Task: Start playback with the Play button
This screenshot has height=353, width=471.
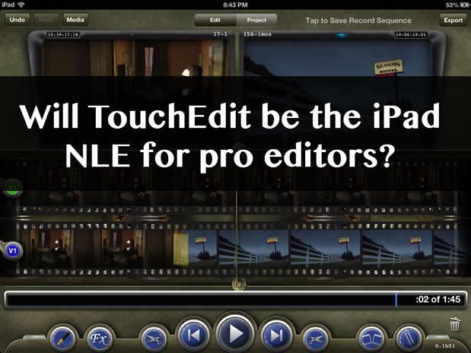Action: [x=235, y=332]
